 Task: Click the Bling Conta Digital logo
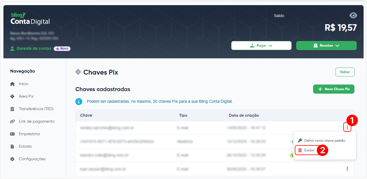[30, 18]
